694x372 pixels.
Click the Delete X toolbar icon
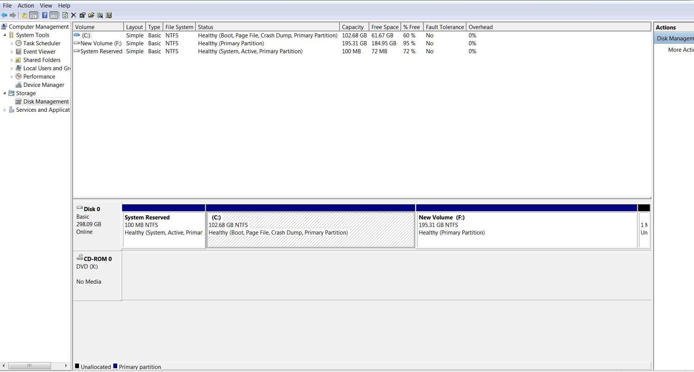(x=74, y=15)
